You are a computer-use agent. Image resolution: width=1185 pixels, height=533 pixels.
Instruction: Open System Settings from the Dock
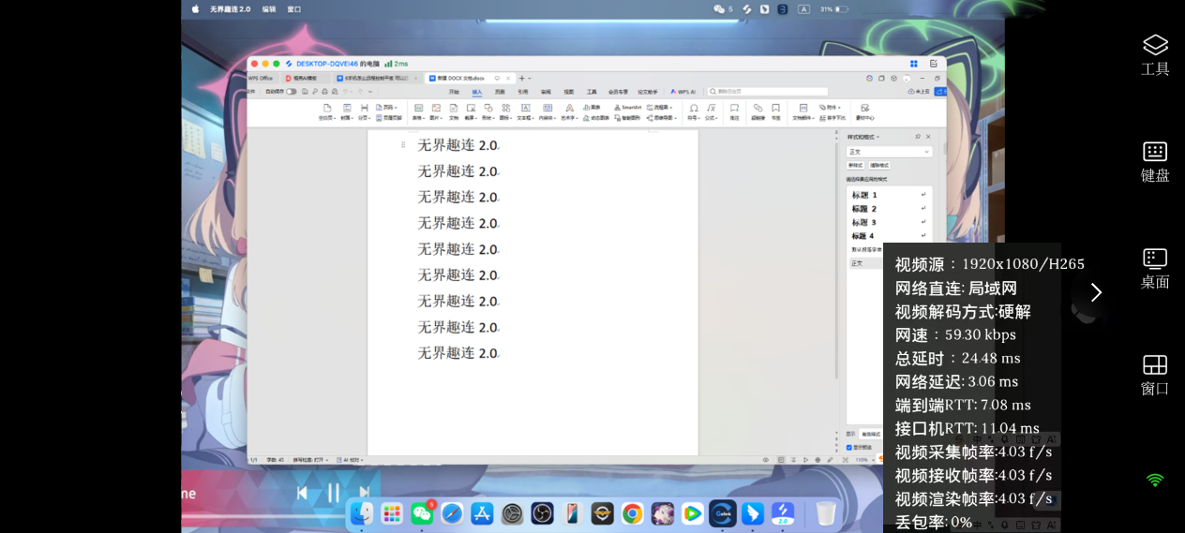point(512,513)
